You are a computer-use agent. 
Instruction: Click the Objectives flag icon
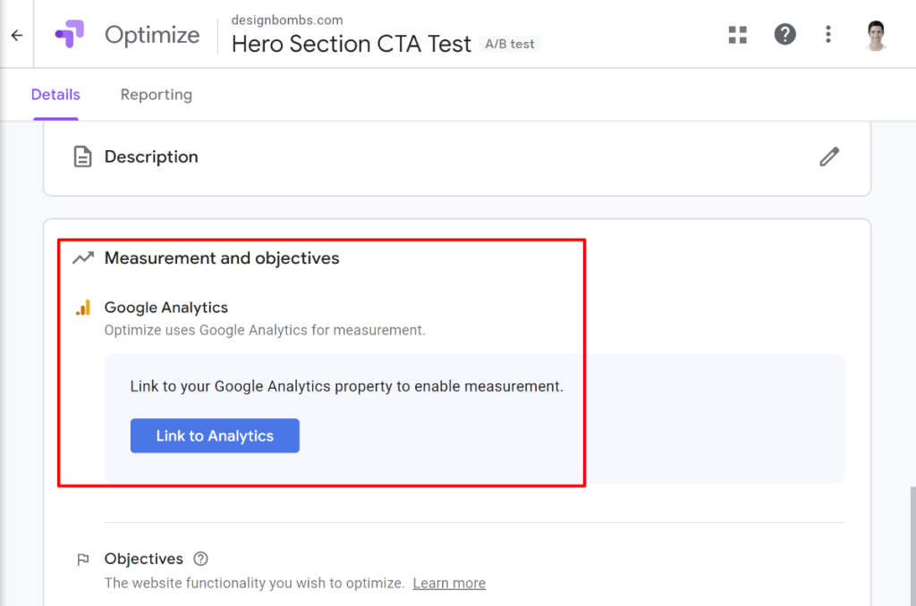[83, 560]
